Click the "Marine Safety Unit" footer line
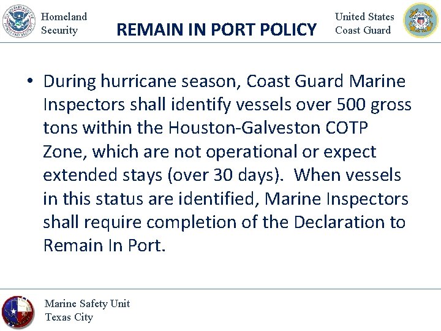 (87, 303)
